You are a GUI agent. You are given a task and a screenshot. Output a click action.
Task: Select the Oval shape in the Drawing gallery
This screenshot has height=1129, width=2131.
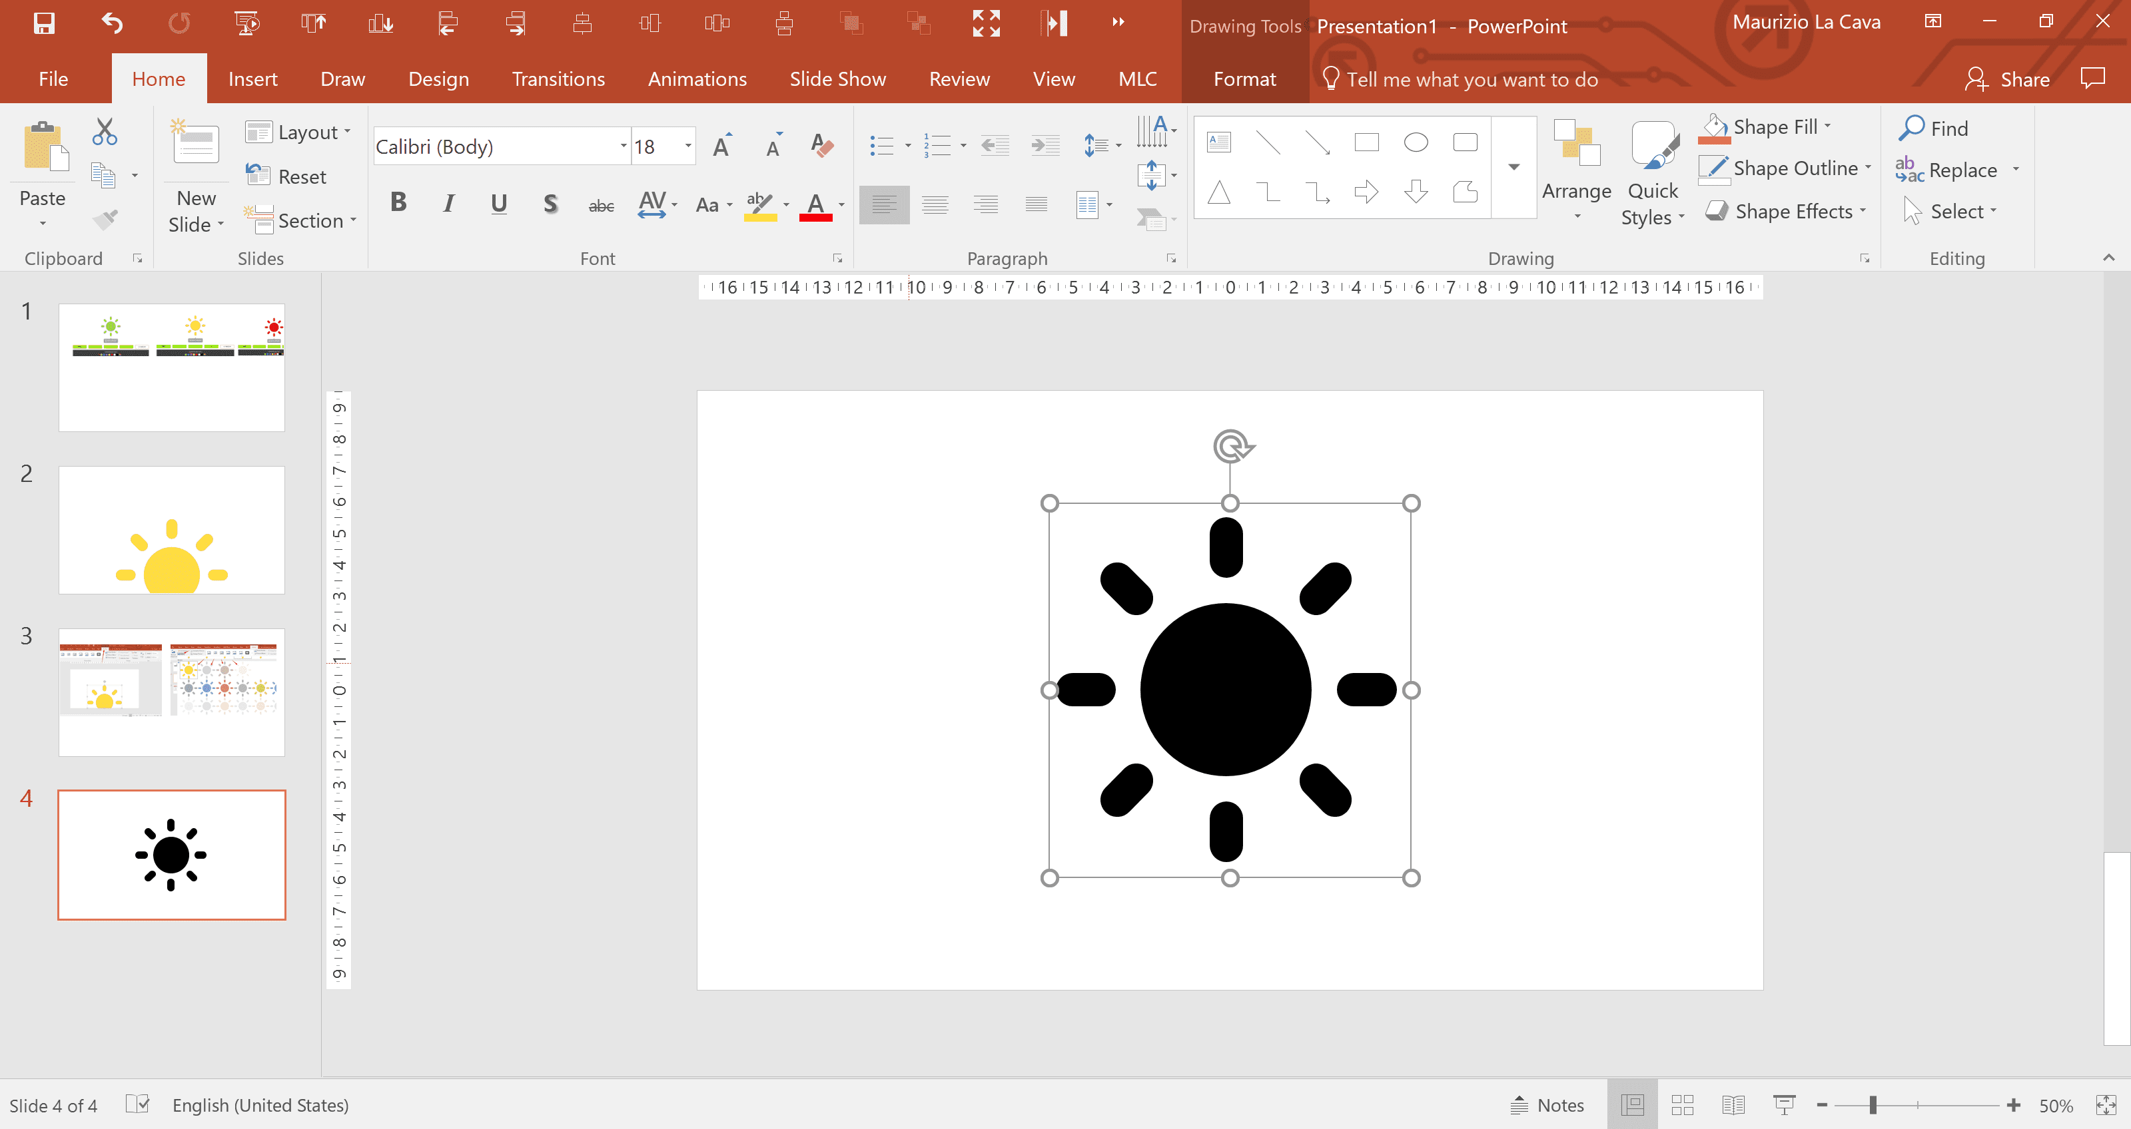coord(1416,141)
